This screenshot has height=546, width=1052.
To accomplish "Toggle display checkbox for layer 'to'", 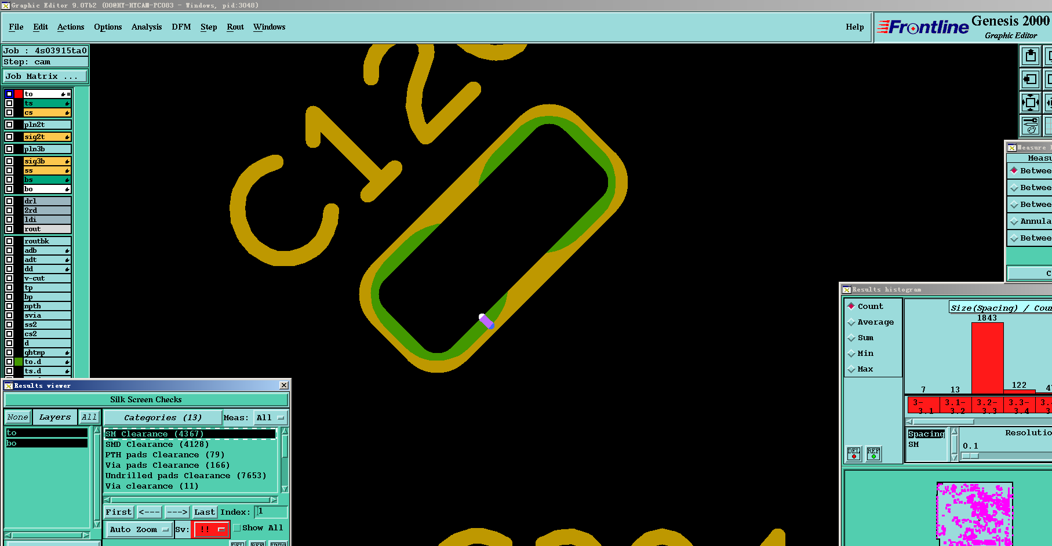I will coord(9,94).
